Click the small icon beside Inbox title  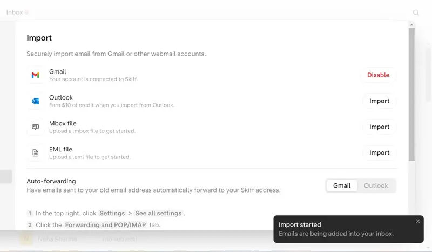[27, 12]
